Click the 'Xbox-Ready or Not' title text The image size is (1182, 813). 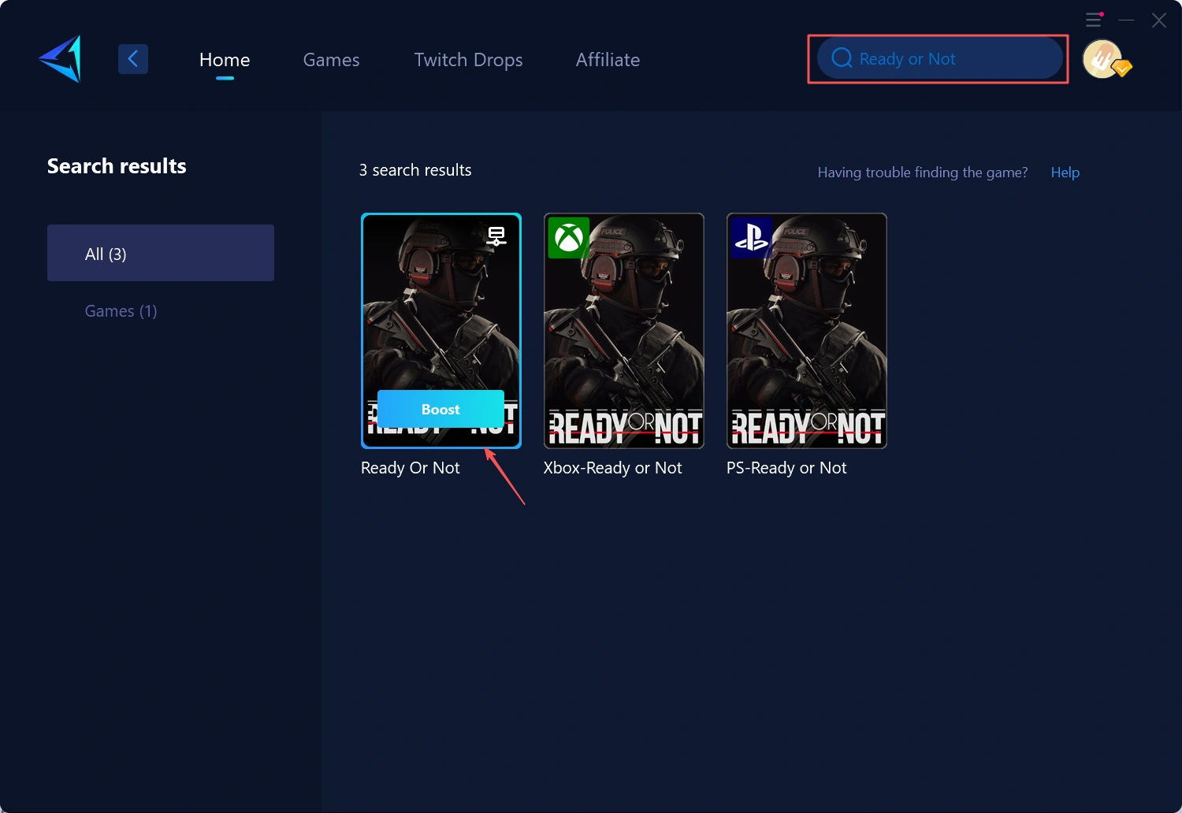[x=613, y=468]
